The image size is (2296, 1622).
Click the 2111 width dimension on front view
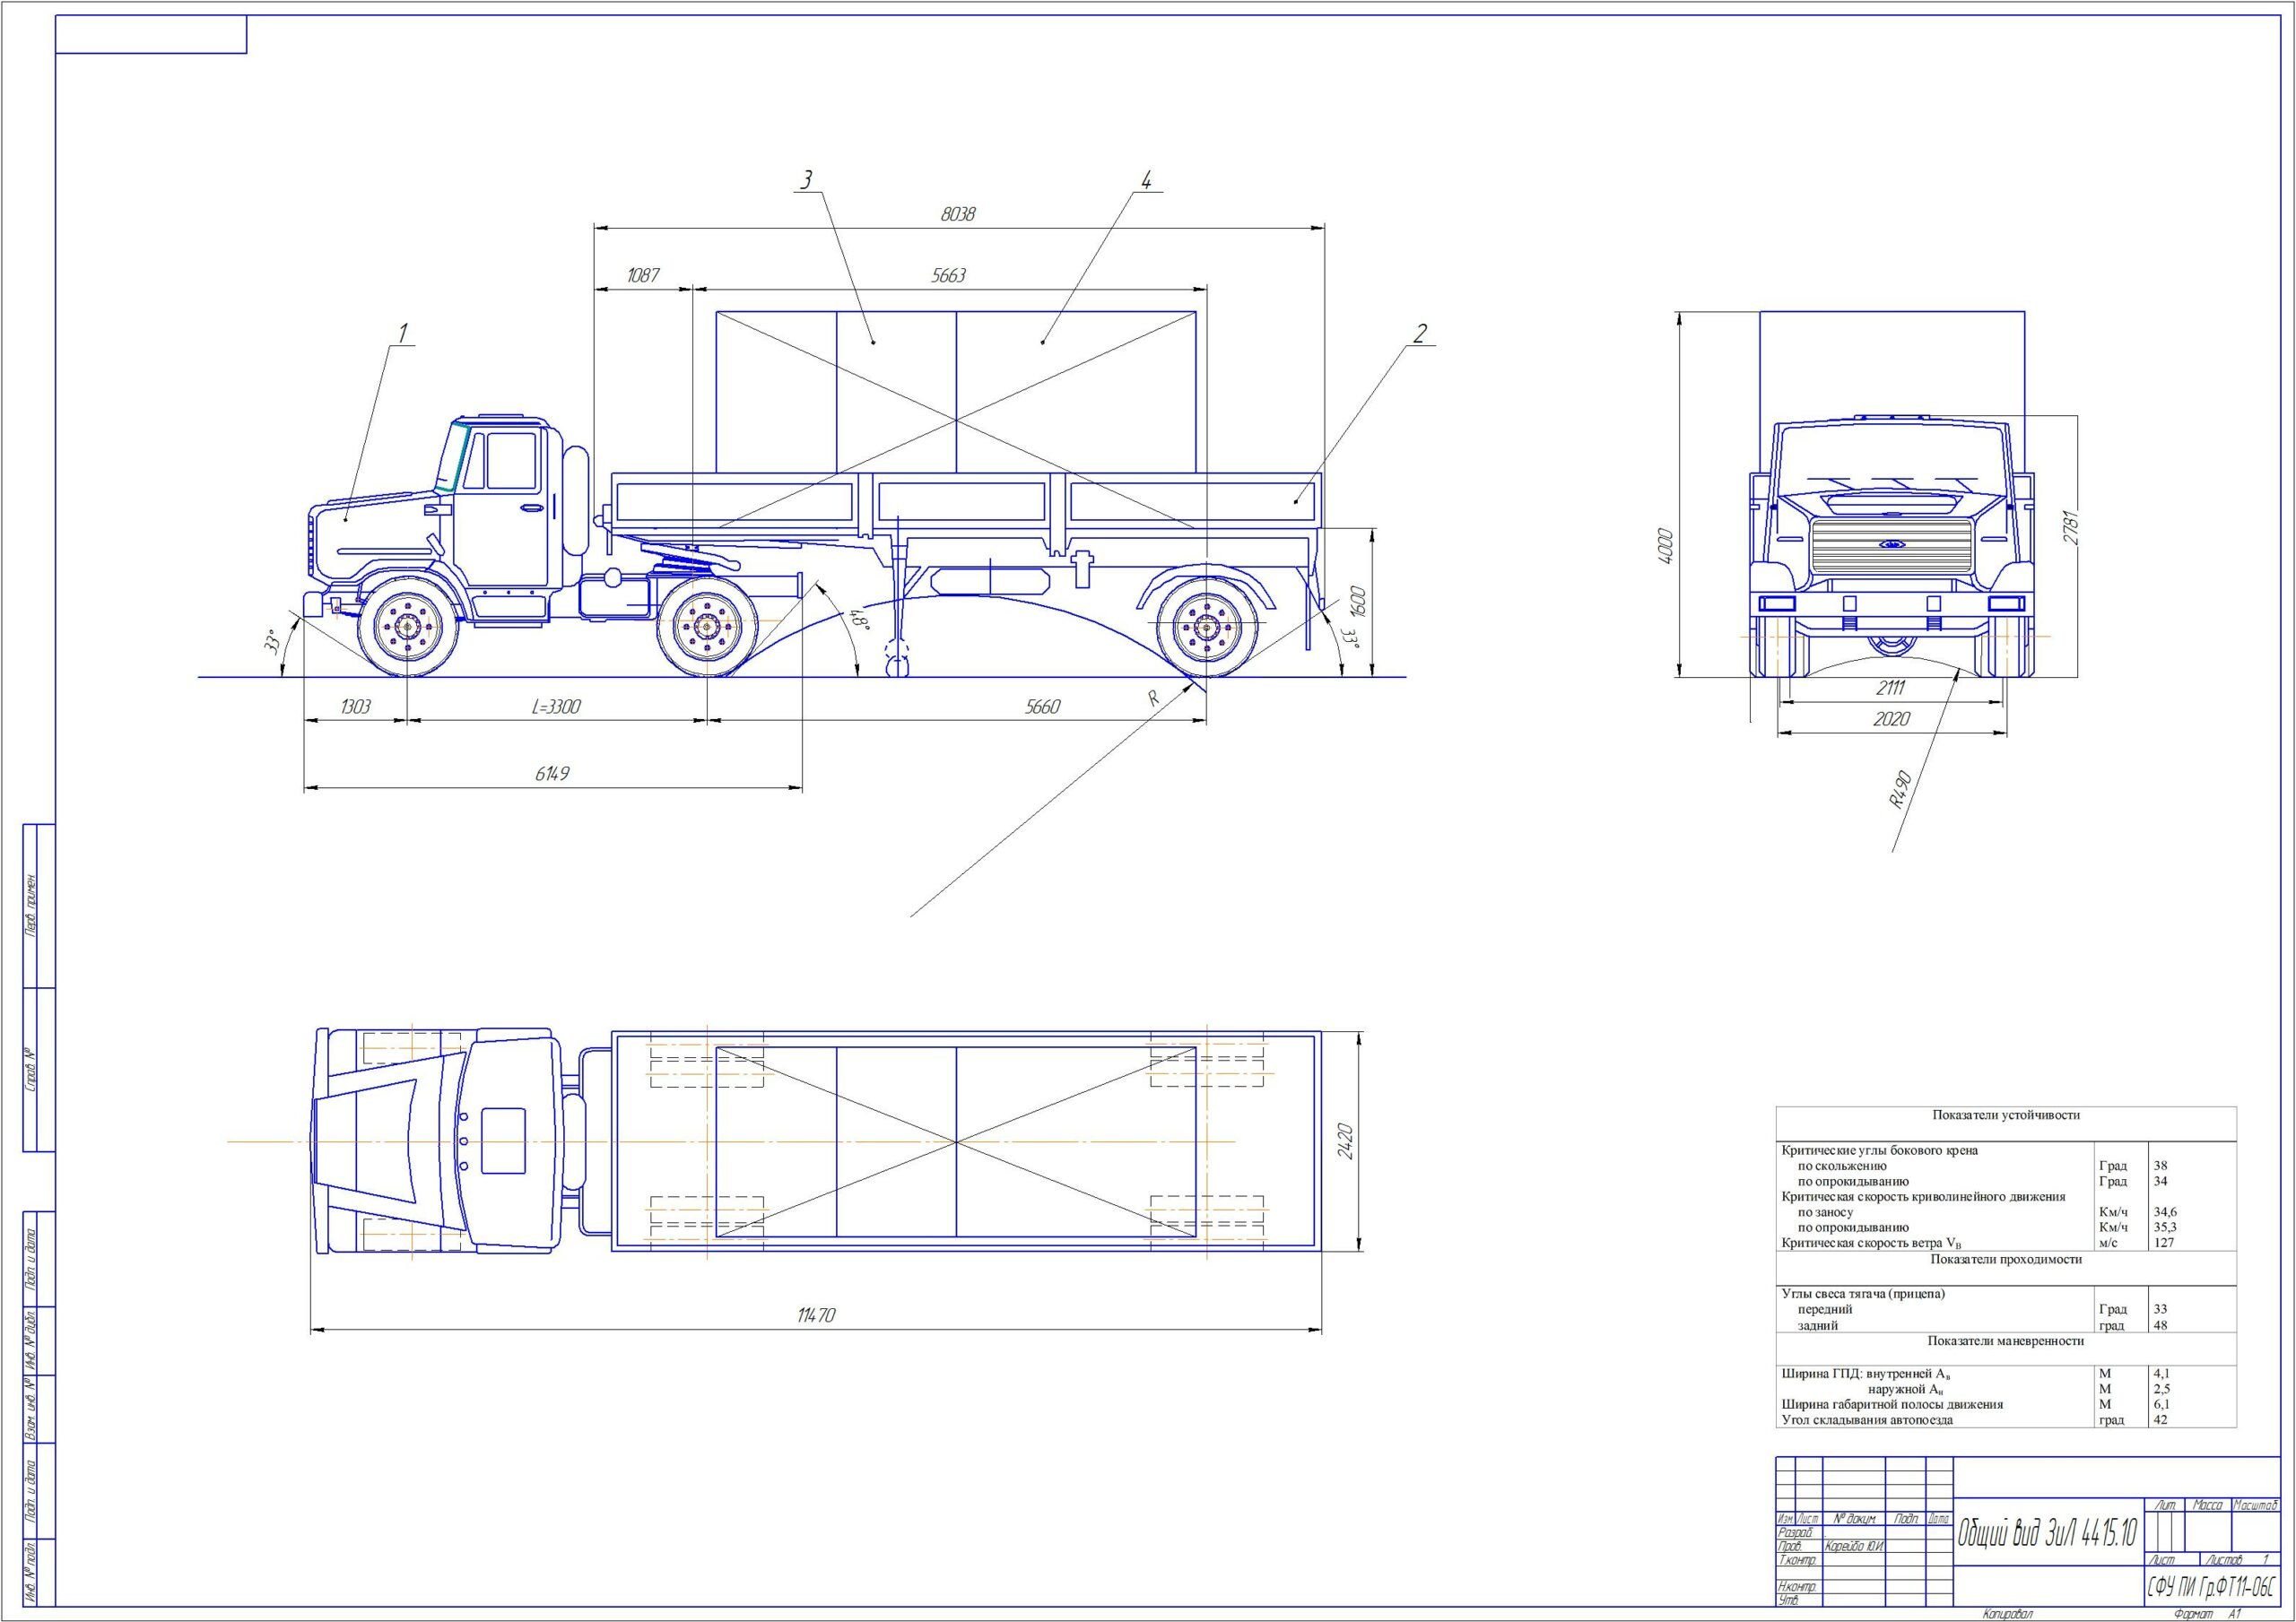pyautogui.click(x=1890, y=688)
